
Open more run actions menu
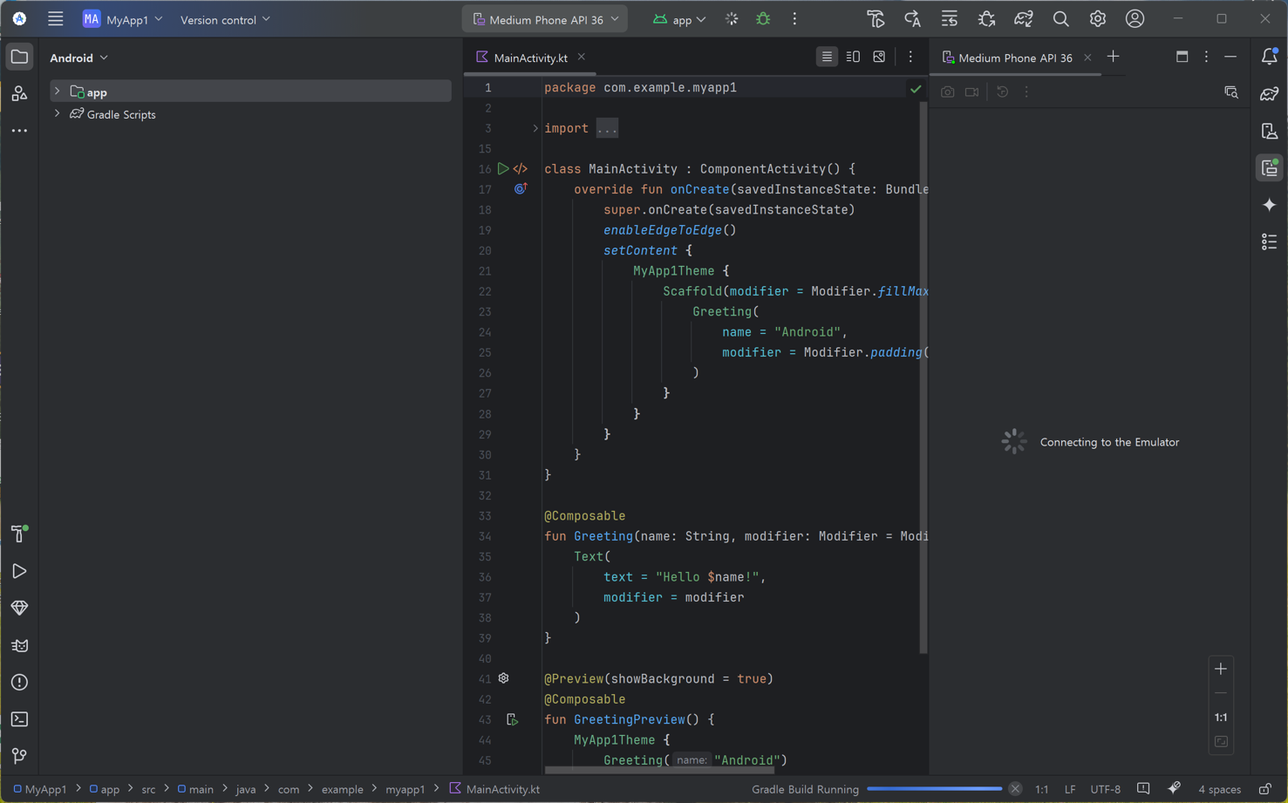794,18
